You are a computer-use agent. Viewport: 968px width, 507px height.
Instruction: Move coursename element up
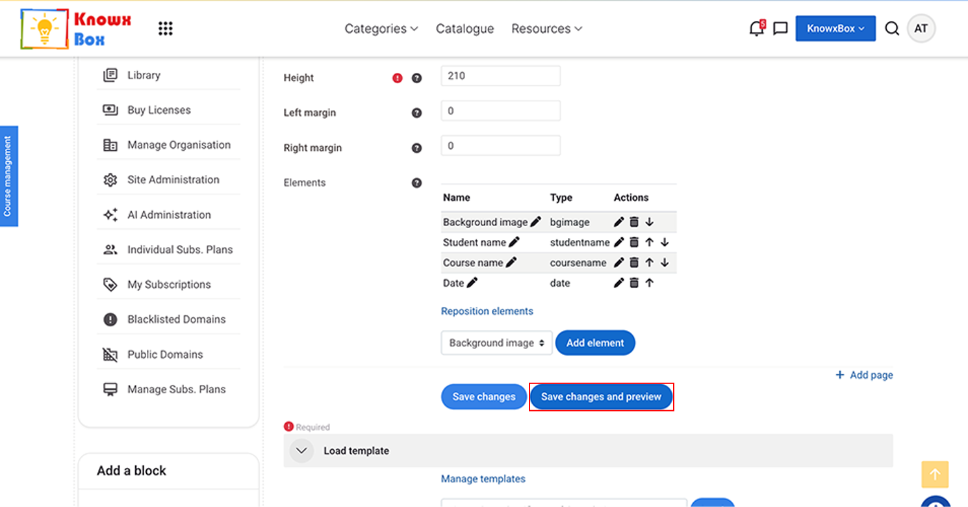649,263
